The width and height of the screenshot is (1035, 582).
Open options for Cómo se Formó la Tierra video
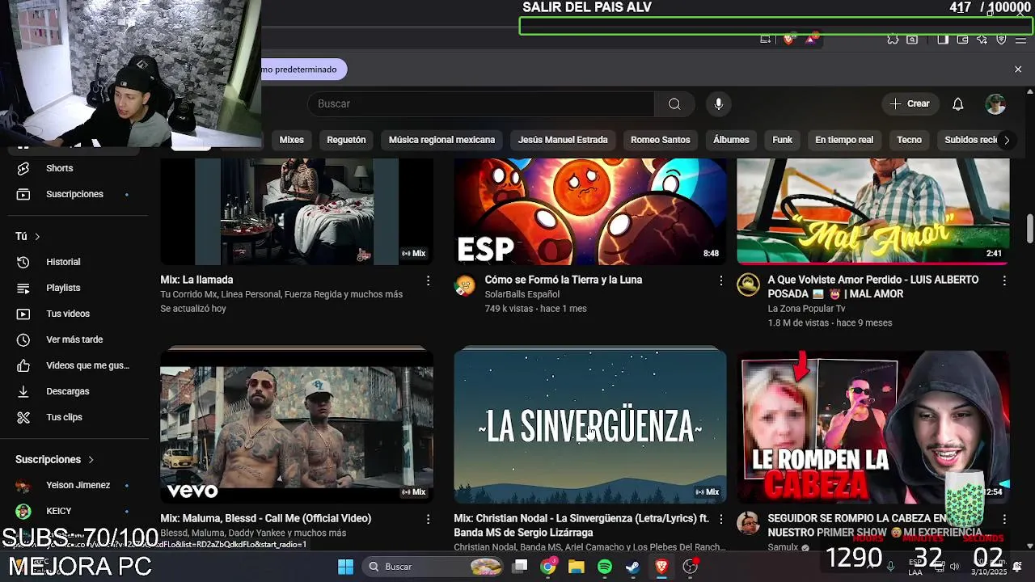click(x=720, y=280)
